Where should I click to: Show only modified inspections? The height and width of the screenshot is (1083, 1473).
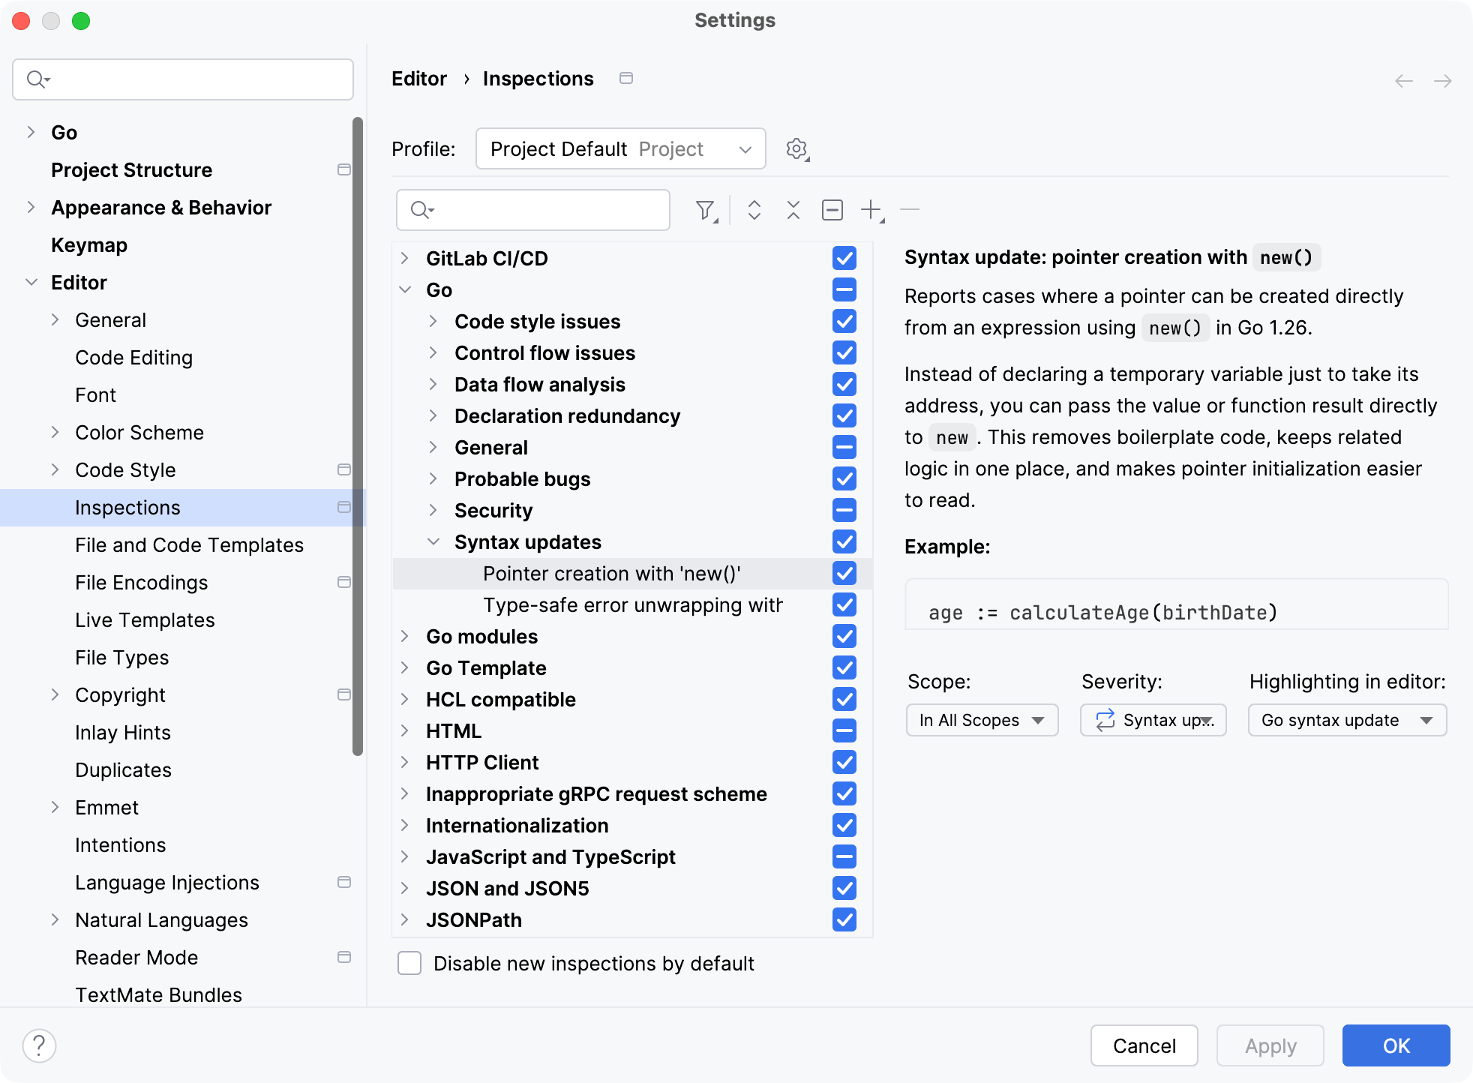(x=832, y=210)
